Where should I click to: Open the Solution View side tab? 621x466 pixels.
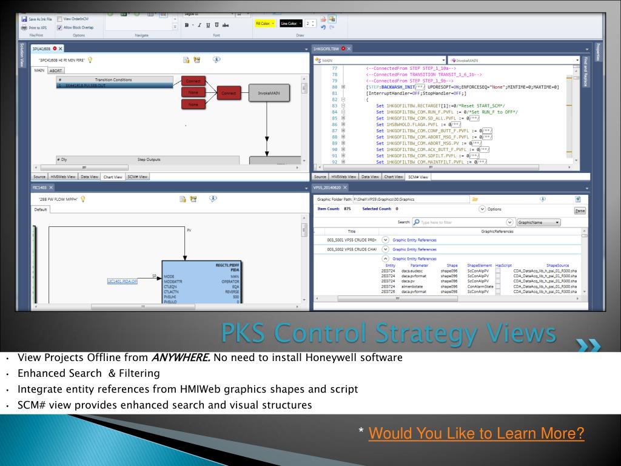click(x=22, y=55)
